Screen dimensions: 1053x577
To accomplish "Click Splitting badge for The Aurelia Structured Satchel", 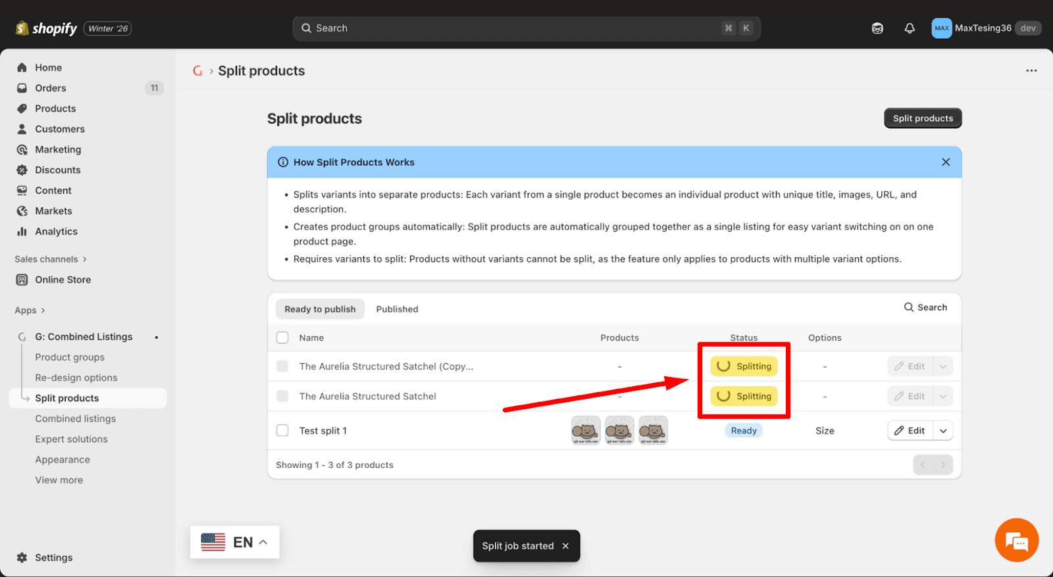I will point(744,396).
